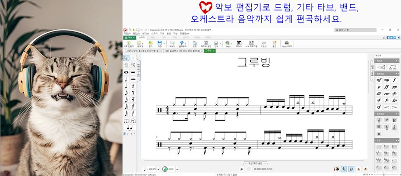Insert mezzo-piano mp dynamic
Viewport: 401px width, 176px height.
pyautogui.click(x=387, y=80)
